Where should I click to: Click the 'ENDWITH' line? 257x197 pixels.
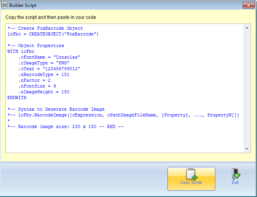coord(17,98)
